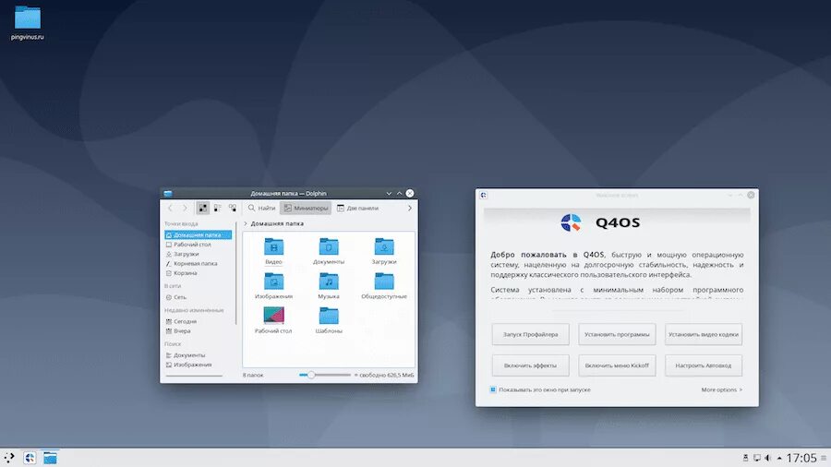The width and height of the screenshot is (831, 467).
Task: Select Сеть in Places sidebar
Action: point(198,297)
